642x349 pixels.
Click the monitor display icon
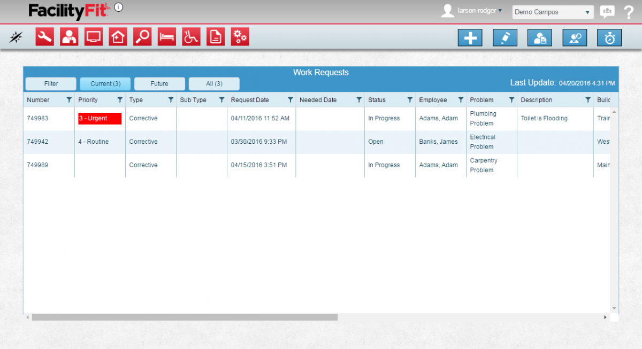[93, 36]
